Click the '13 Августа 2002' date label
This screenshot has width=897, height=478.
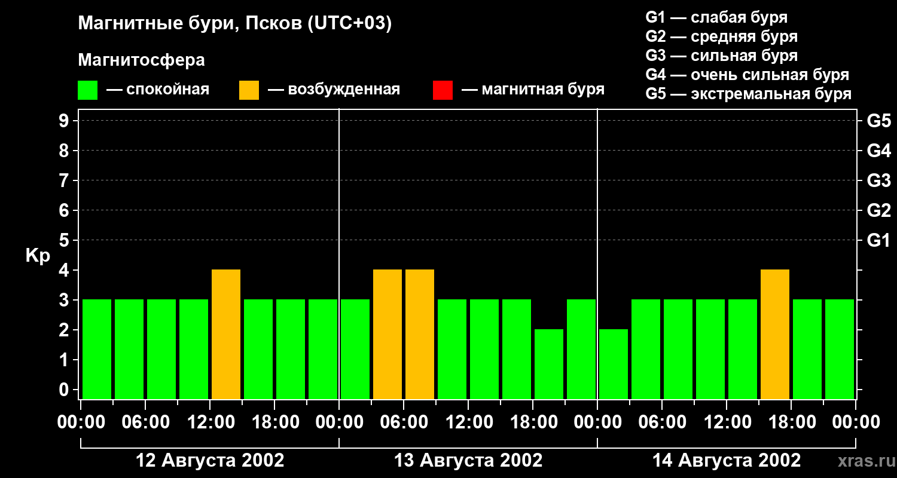click(x=468, y=461)
